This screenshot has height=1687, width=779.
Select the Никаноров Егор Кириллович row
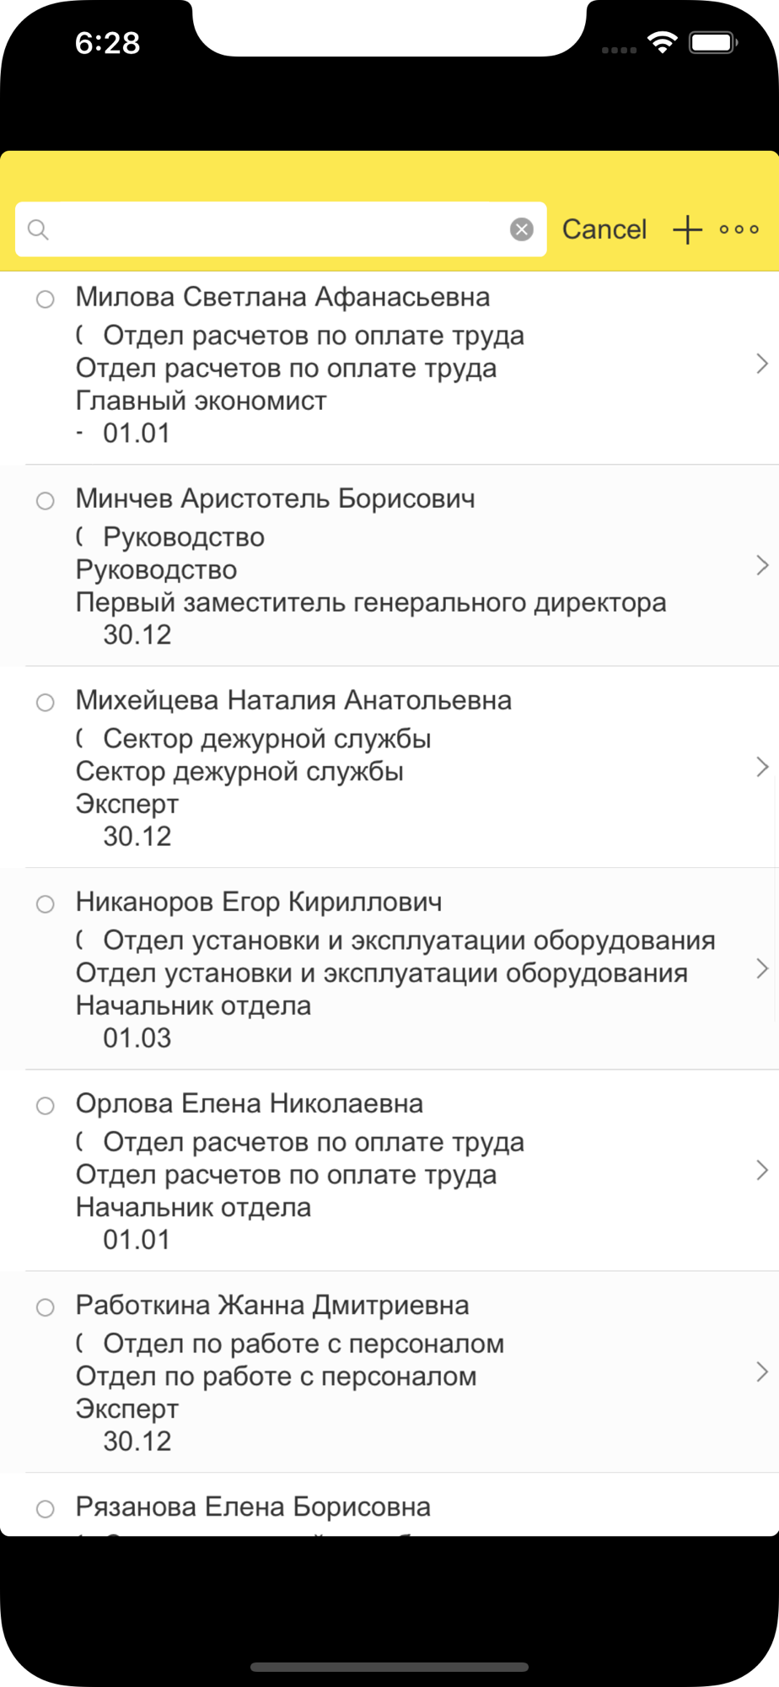[389, 969]
